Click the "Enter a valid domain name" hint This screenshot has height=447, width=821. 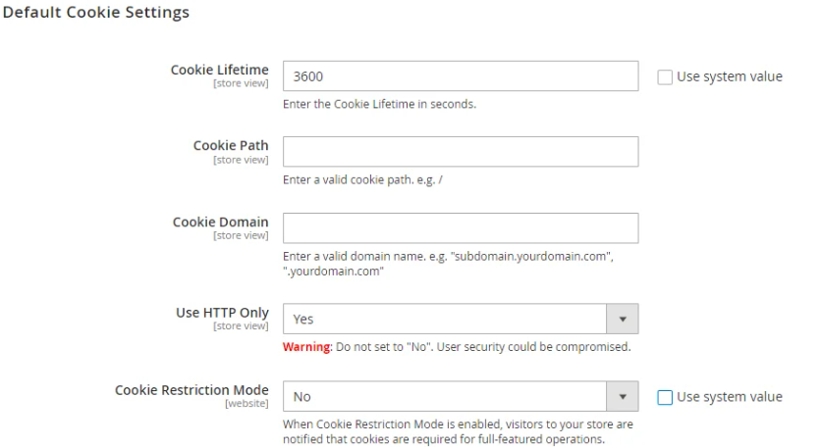(454, 257)
